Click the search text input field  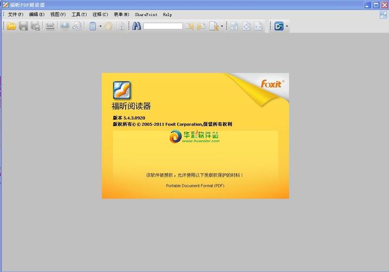[x=163, y=26]
